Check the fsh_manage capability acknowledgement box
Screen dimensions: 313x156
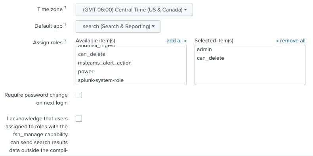pos(79,119)
